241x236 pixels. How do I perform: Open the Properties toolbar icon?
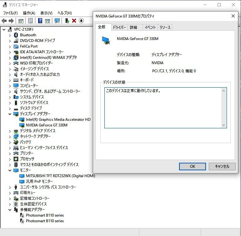[30, 21]
